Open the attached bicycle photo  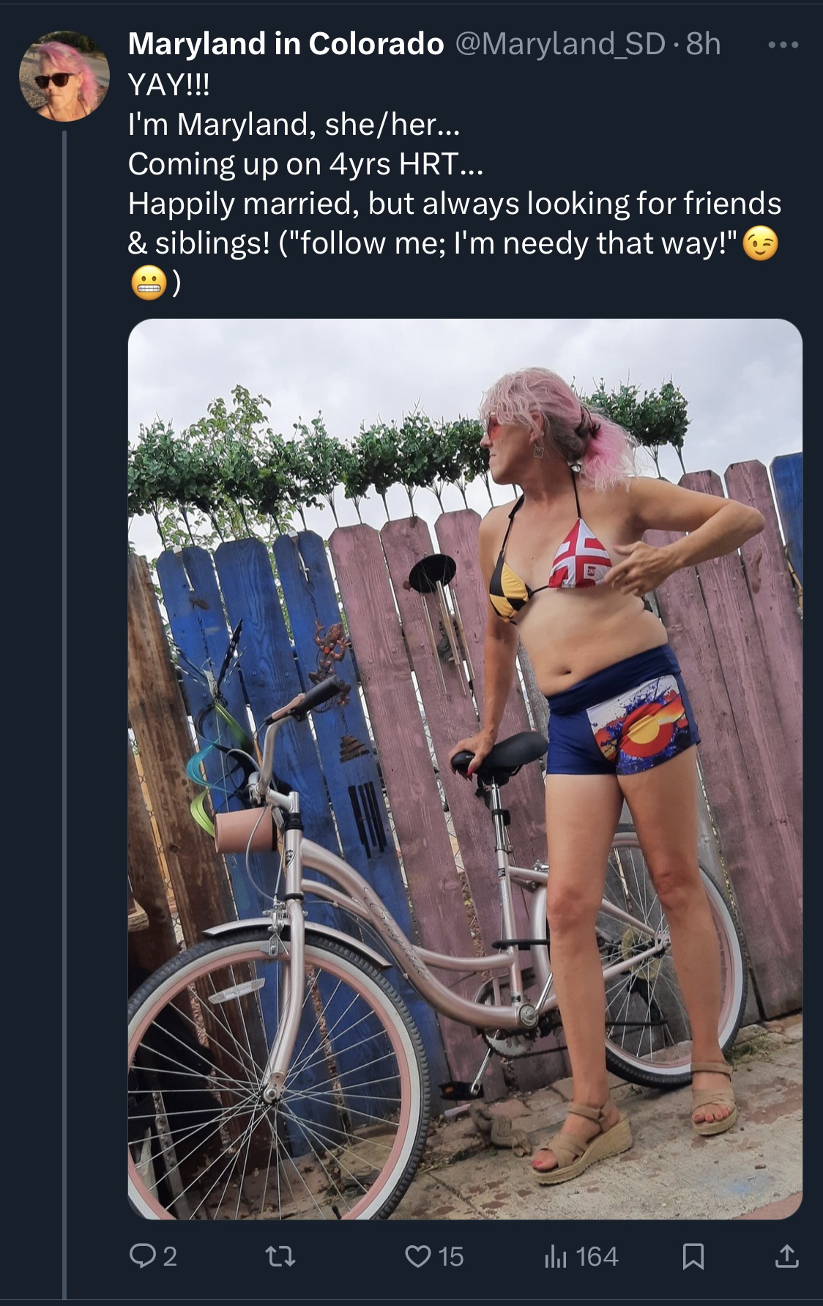point(465,769)
